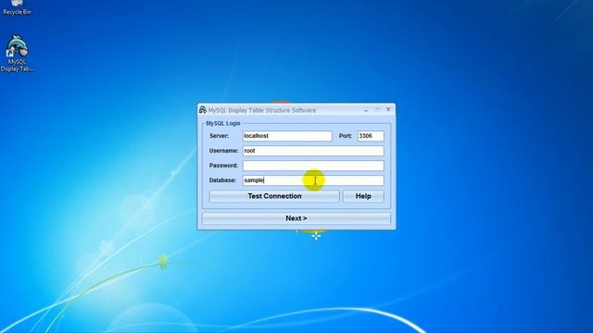
Task: Click the 'MySQL Login' group title
Action: [223, 123]
